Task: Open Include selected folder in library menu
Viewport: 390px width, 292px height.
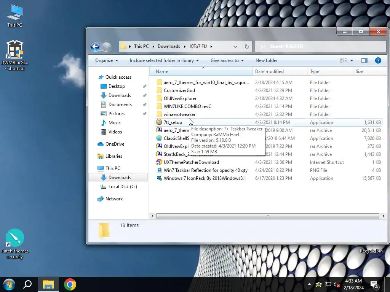Action: coord(164,60)
